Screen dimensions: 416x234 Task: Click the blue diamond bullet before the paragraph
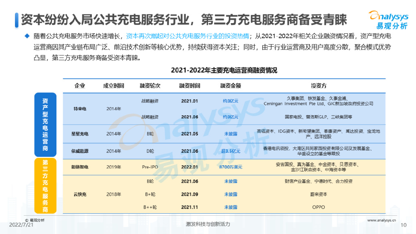27,36
